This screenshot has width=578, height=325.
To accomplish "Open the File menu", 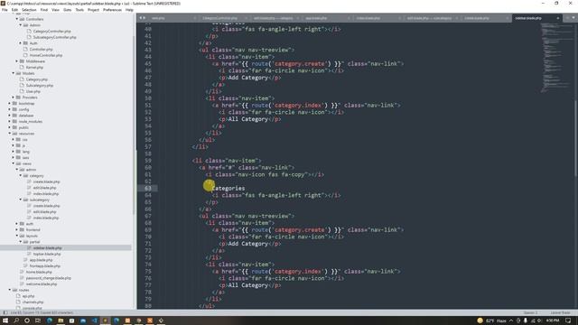I will pos(5,10).
